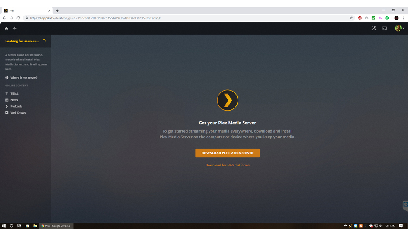The height and width of the screenshot is (229, 408).
Task: Open the Windows Action Center
Action: [x=401, y=226]
